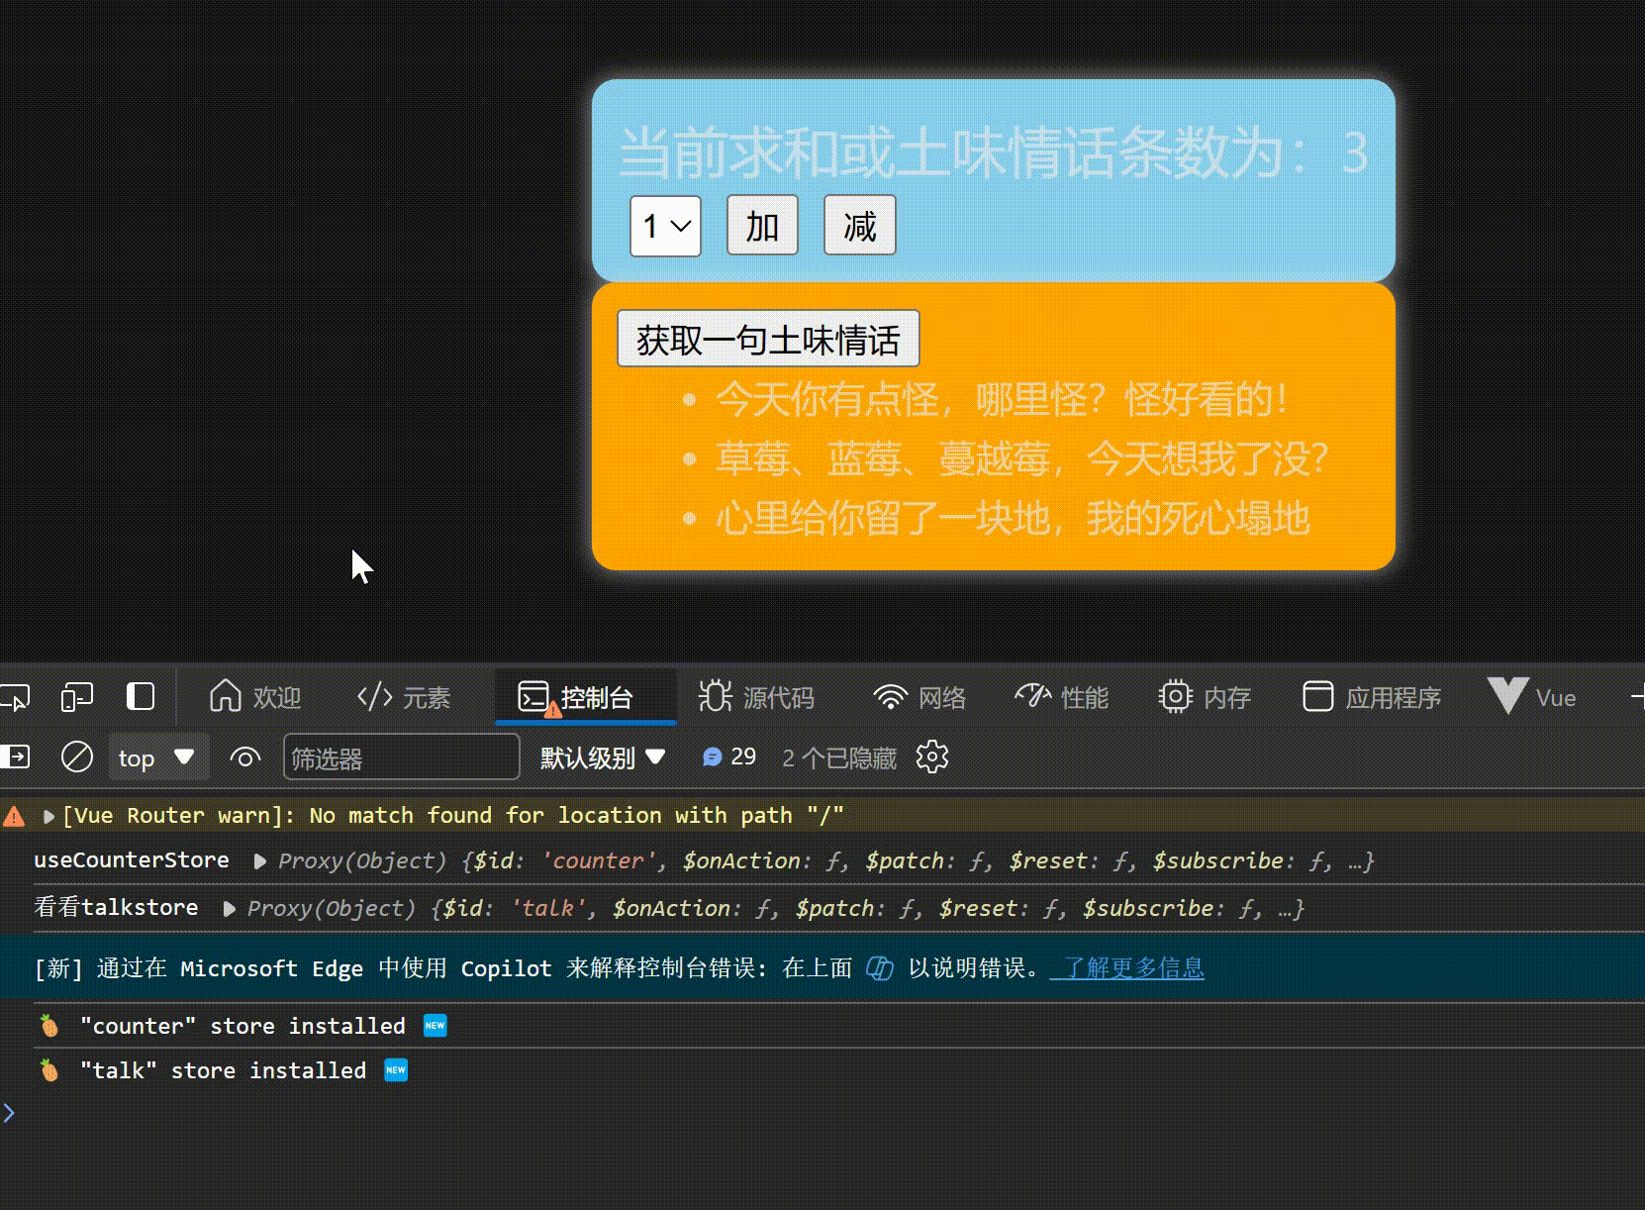This screenshot has width=1645, height=1210.
Task: Click the "counter" store installed message
Action: 243,1026
